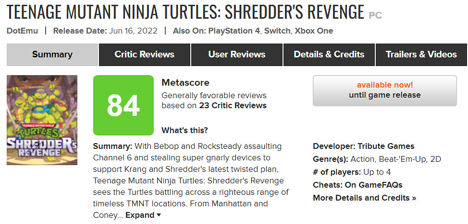Open the Trailers & Videos tab

pyautogui.click(x=421, y=55)
